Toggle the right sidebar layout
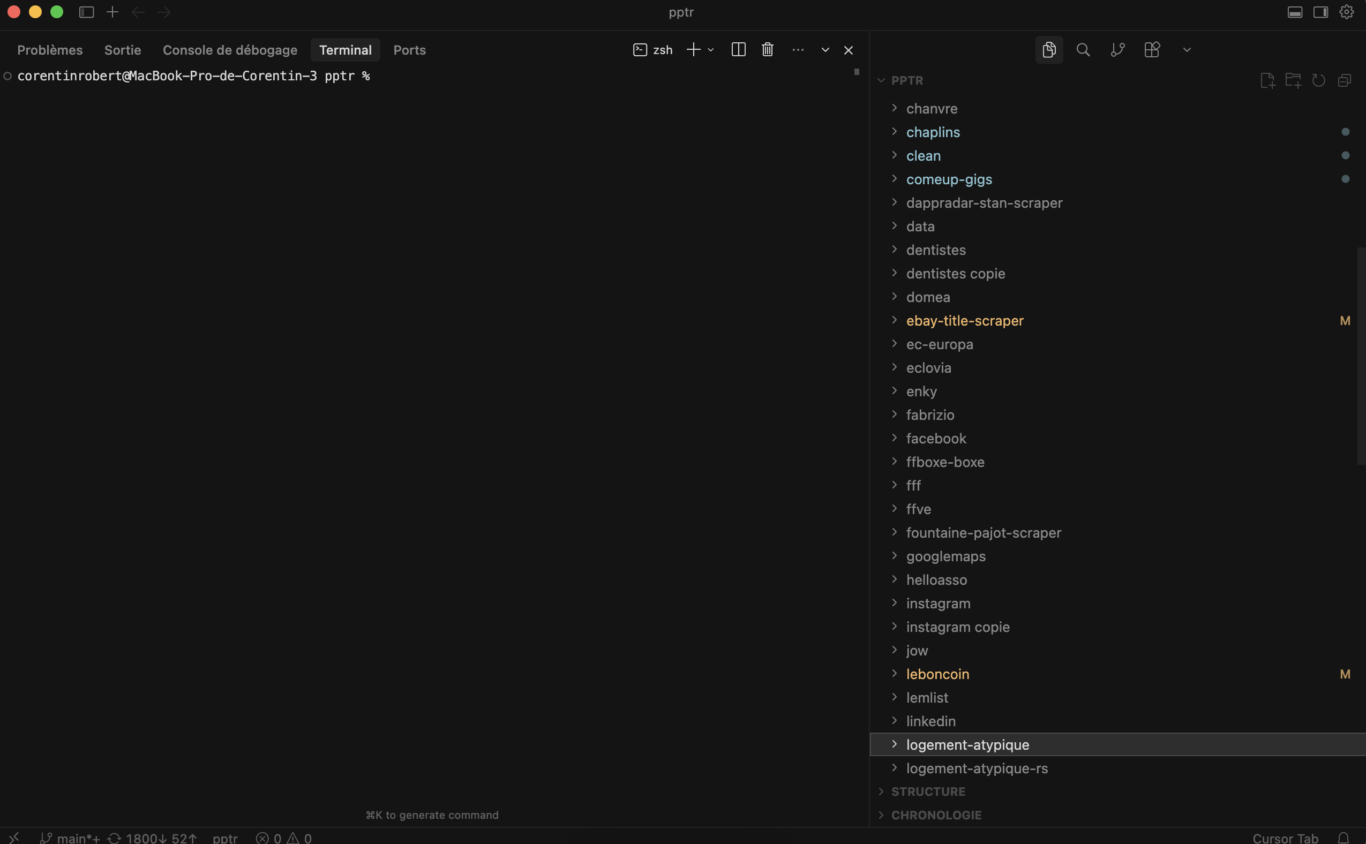Screen dimensions: 1366x844 click(1320, 12)
